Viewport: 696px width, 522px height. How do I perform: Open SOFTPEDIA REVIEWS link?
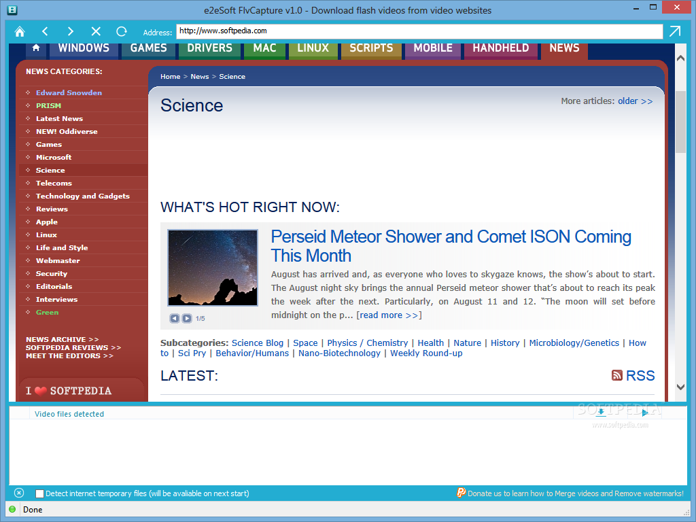73,347
